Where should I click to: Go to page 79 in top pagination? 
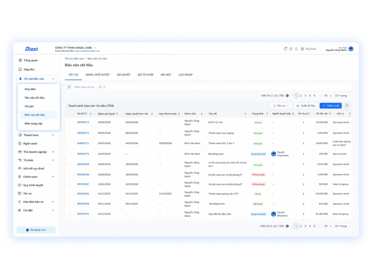tap(326, 96)
